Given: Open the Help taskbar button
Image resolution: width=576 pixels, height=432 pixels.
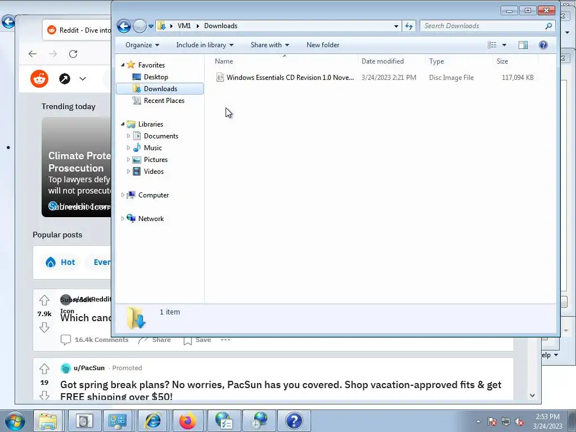Looking at the screenshot, I should coord(294,421).
